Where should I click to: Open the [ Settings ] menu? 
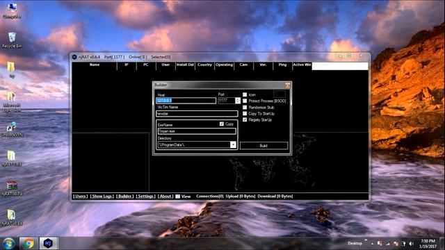coord(145,196)
